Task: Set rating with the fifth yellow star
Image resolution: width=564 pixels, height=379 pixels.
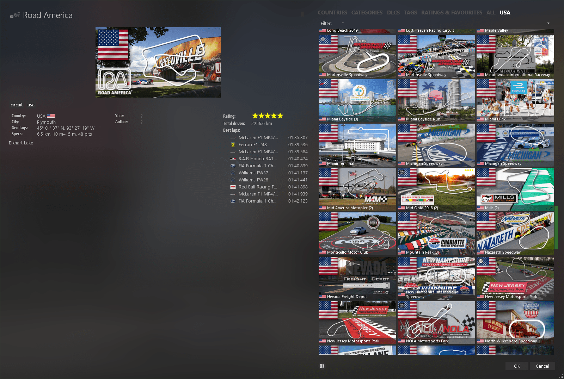Action: [280, 116]
